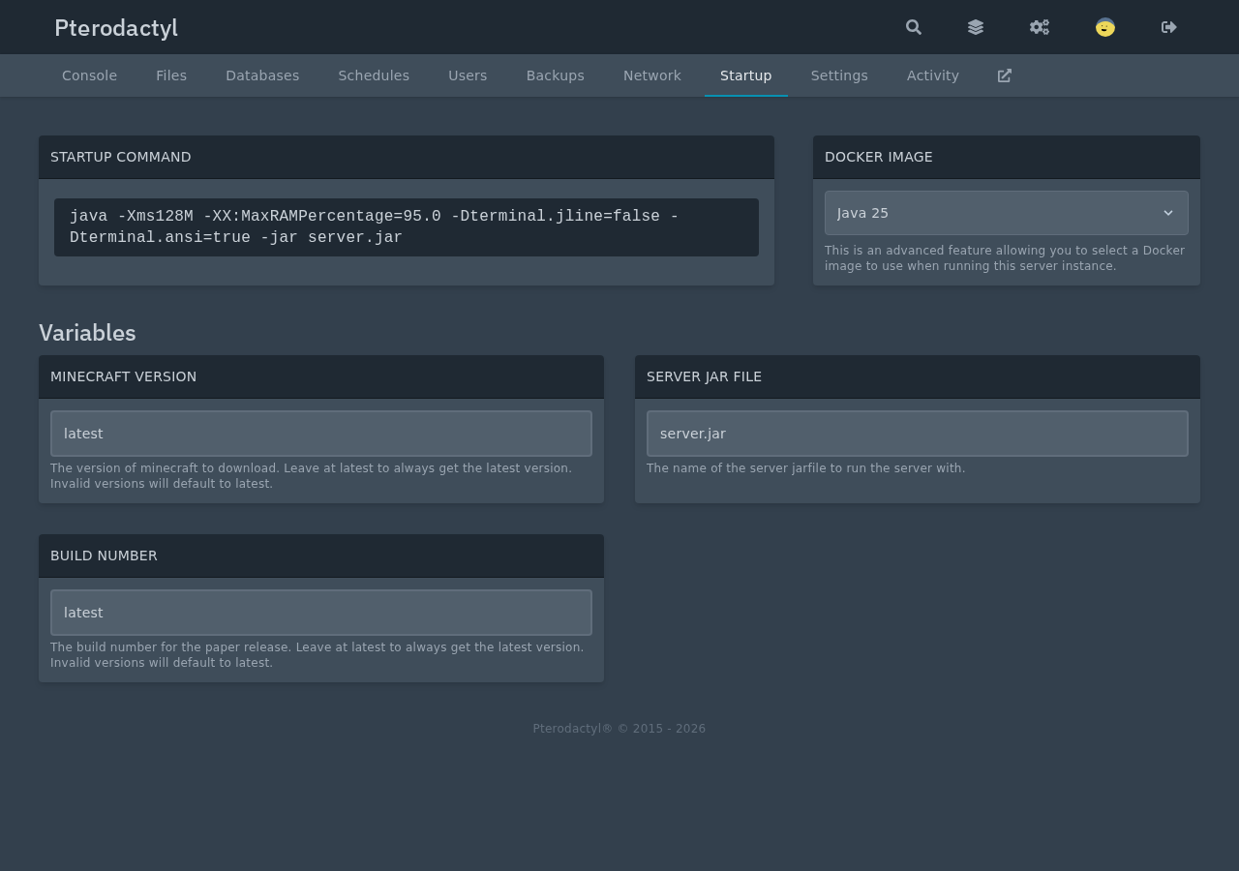This screenshot has width=1239, height=871.
Task: Go to the Databases tab
Action: [x=262, y=75]
